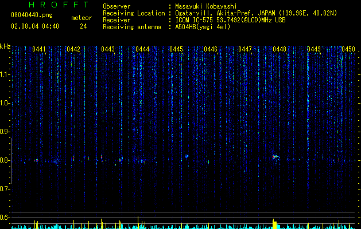This screenshot has width=361, height=229.
Task: Click the kHz axis unit label
Action: point(5,46)
